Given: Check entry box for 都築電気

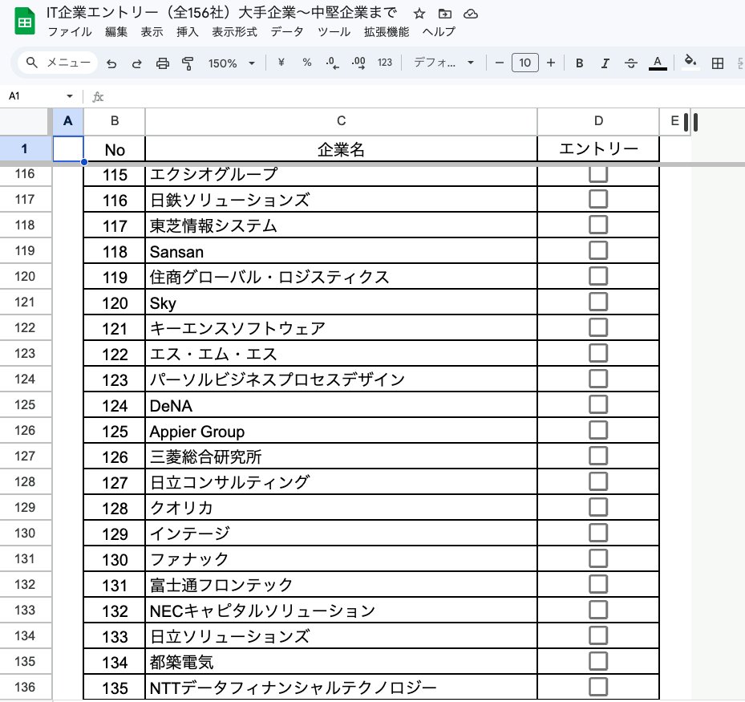Looking at the screenshot, I should 598,661.
